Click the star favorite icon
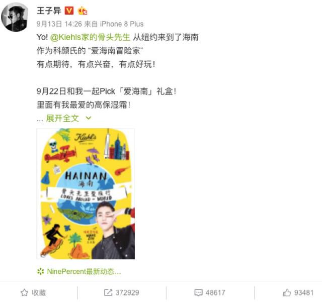 coord(25,292)
